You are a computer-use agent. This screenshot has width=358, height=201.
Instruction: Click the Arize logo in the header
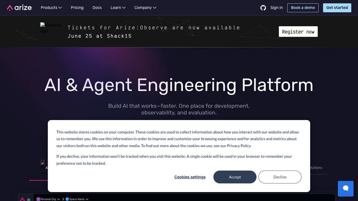click(19, 8)
